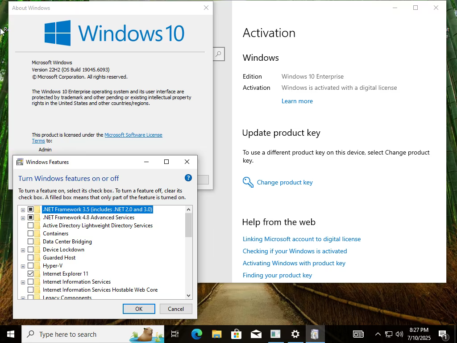Open the Windows Features help icon
This screenshot has height=343, width=457.
click(188, 178)
